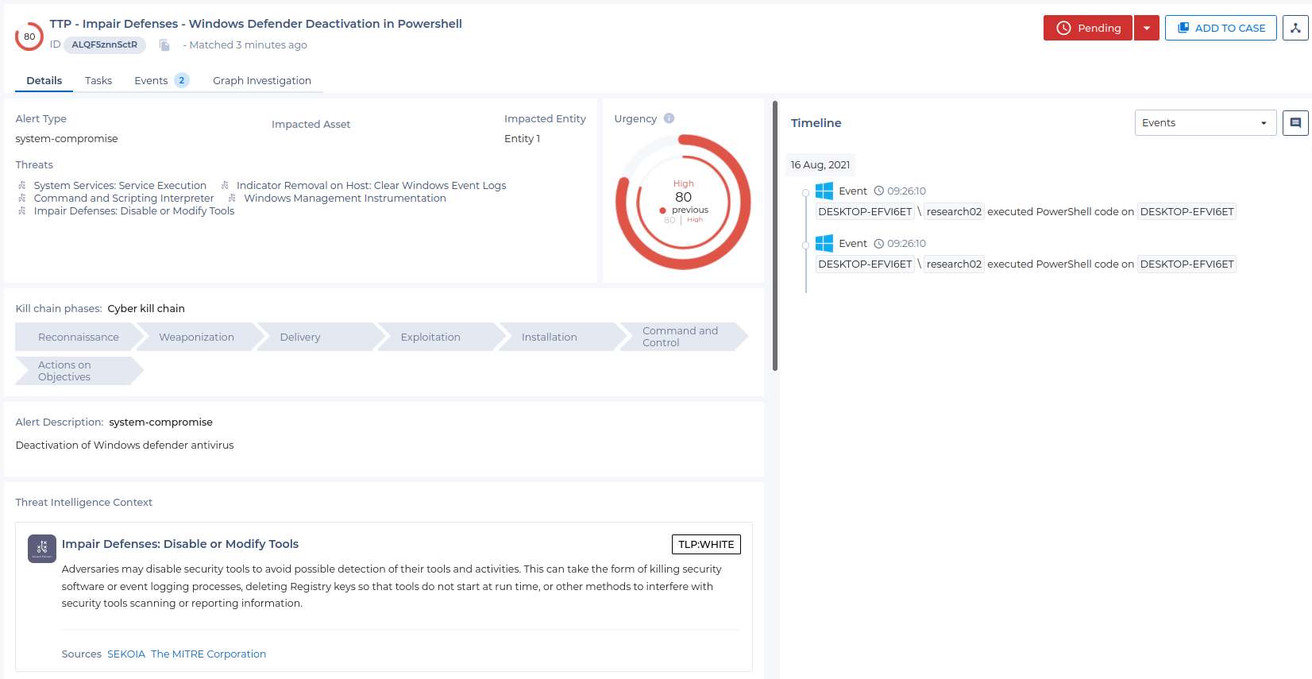Select the Reconnaissance kill chain phase

click(79, 337)
